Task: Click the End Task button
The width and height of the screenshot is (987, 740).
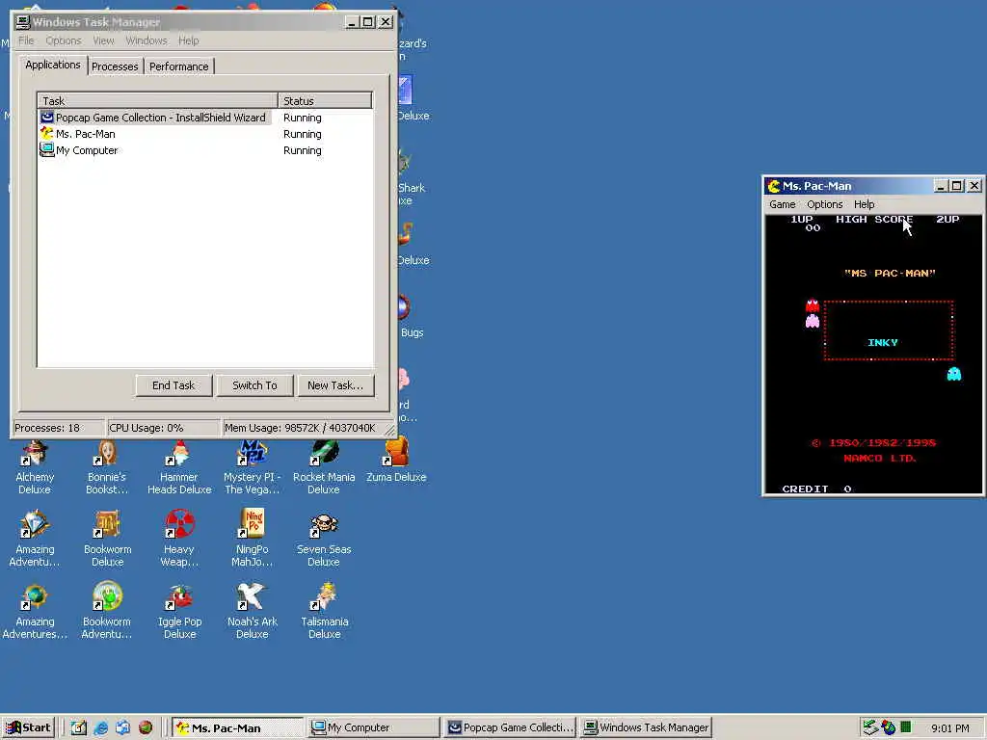Action: 173,385
